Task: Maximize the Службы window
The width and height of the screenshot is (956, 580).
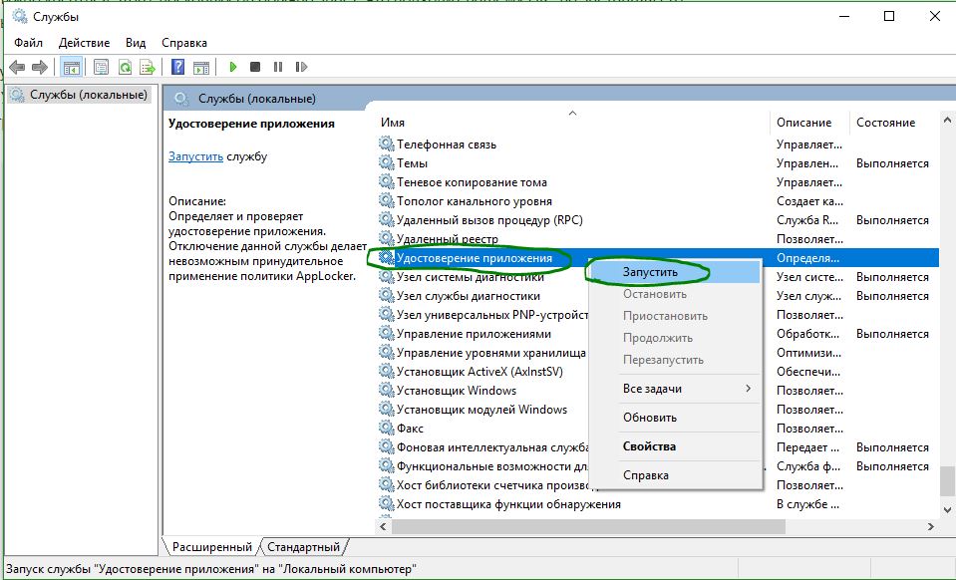Action: click(889, 17)
